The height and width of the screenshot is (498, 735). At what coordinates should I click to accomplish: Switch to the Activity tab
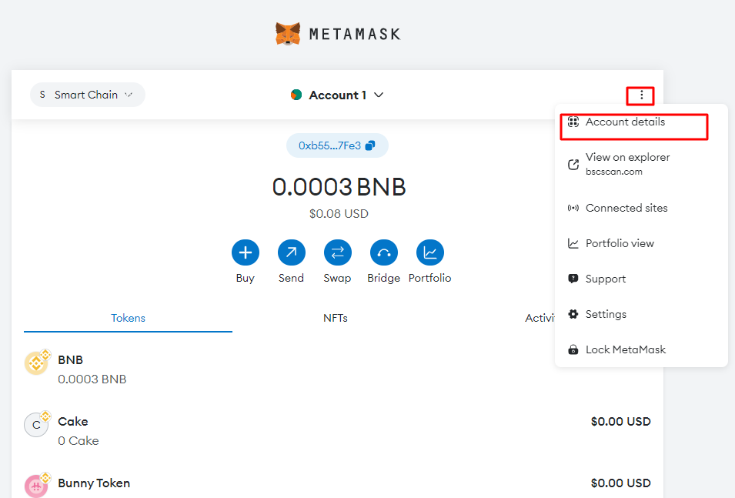[x=540, y=318]
